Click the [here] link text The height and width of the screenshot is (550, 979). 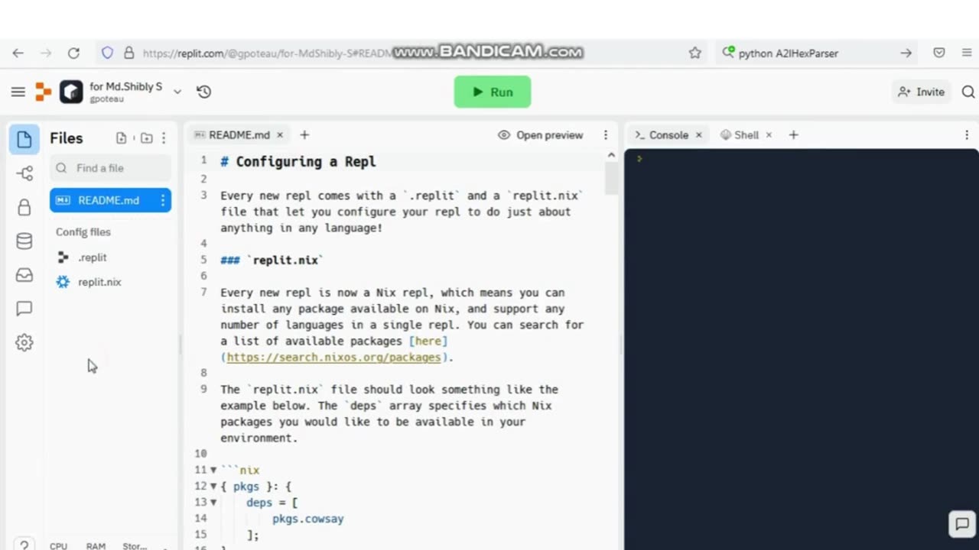tap(428, 341)
